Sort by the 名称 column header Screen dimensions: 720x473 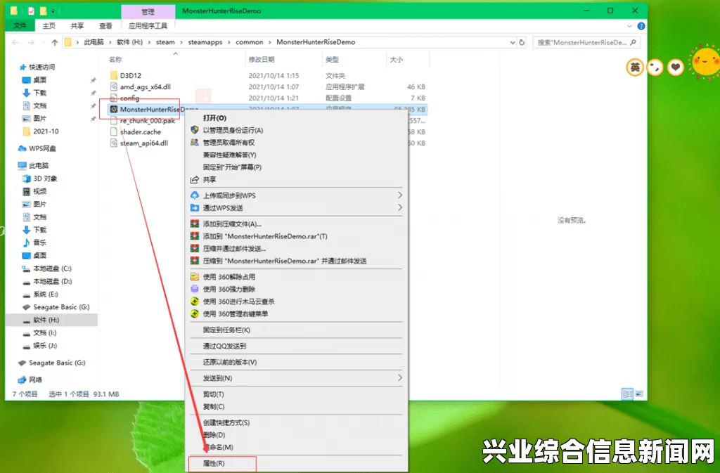115,60
